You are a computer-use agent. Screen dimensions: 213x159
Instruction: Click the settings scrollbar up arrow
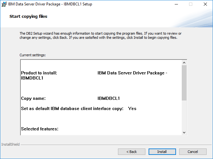[184, 63]
